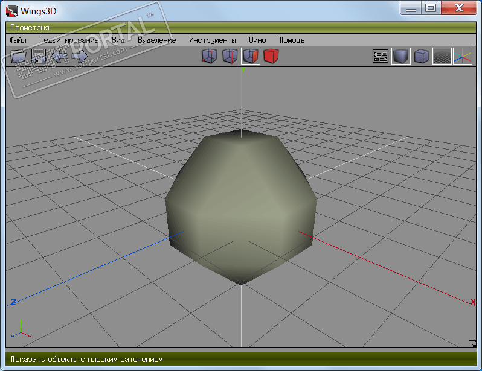The height and width of the screenshot is (371, 482).
Task: Toggle orthographic/perspective cube view
Action: coord(422,56)
